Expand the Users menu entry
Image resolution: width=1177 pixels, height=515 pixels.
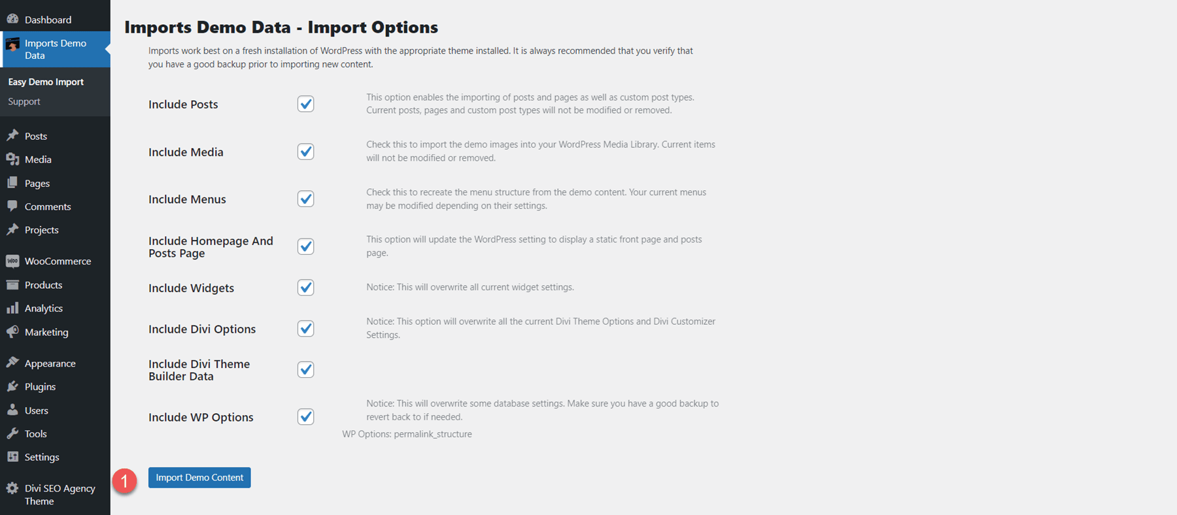pyautogui.click(x=36, y=410)
